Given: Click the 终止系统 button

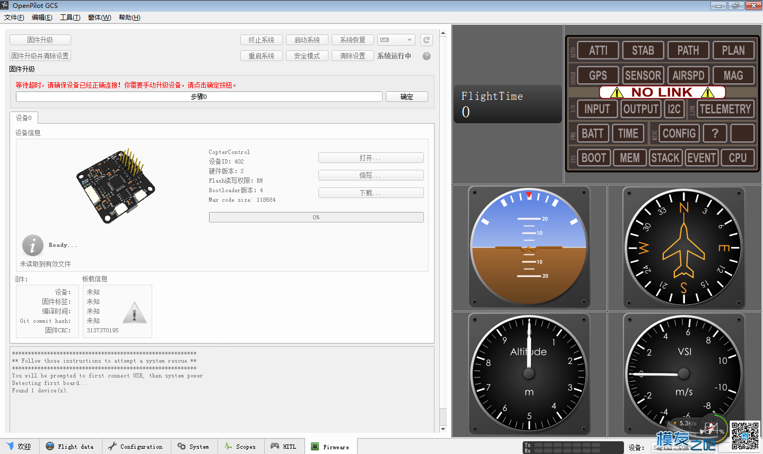Looking at the screenshot, I should point(262,40).
